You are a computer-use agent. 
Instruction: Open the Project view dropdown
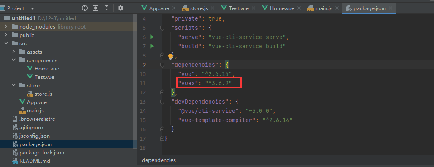point(32,8)
